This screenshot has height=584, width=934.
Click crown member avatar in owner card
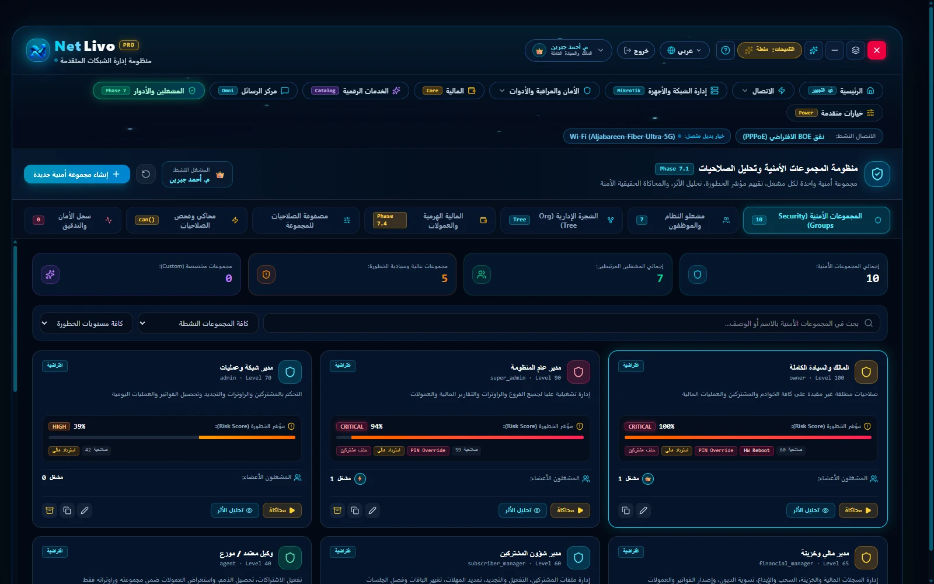pyautogui.click(x=648, y=479)
